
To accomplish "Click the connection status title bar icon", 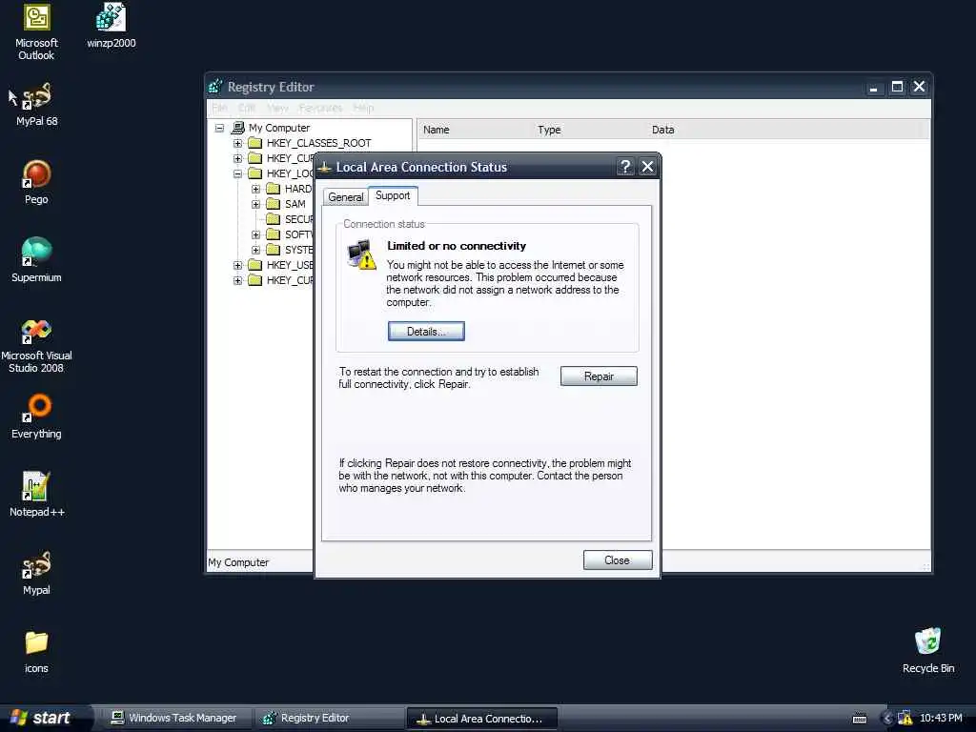I will tap(324, 167).
